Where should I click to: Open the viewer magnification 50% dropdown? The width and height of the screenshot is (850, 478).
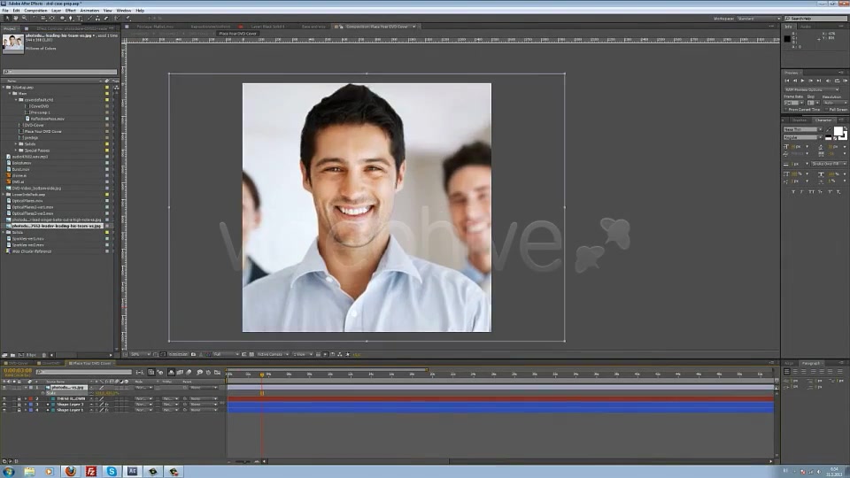(x=140, y=354)
